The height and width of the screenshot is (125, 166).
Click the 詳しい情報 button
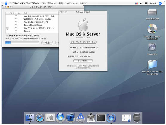(x=83, y=61)
